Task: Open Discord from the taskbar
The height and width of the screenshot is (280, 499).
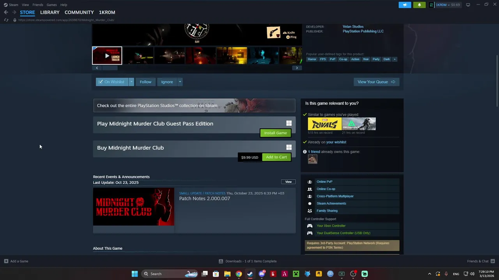Action: 262,274
